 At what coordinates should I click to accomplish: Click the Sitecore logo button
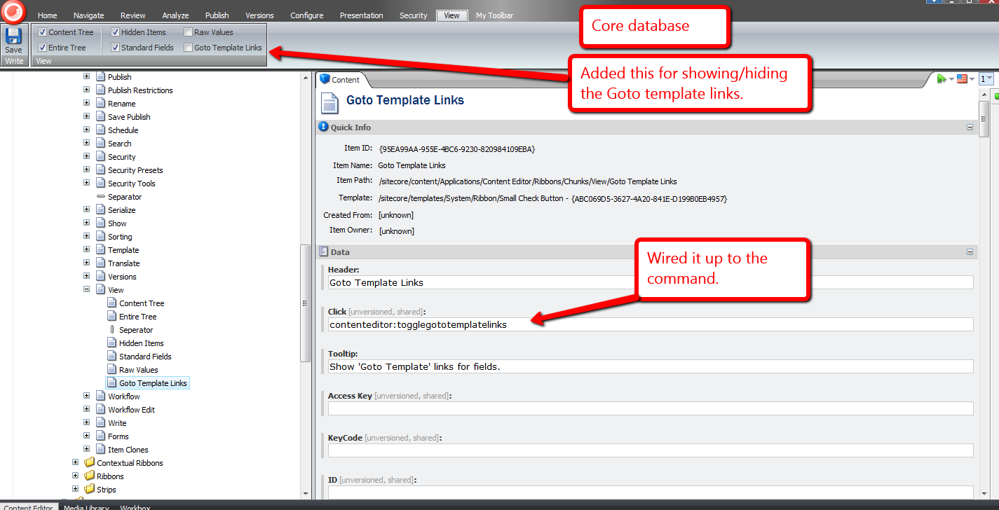click(13, 11)
